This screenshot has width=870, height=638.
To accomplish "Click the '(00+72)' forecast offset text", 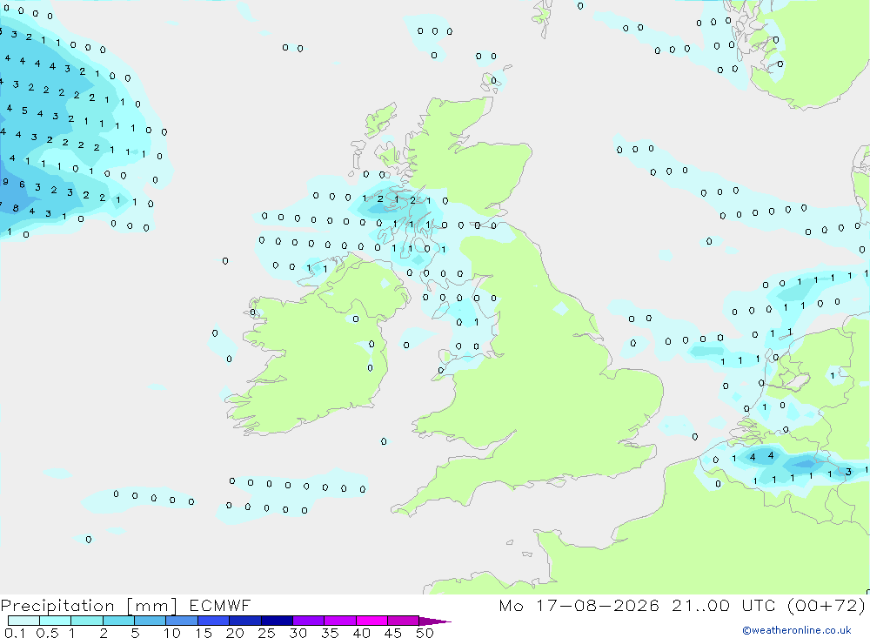I will pyautogui.click(x=826, y=606).
